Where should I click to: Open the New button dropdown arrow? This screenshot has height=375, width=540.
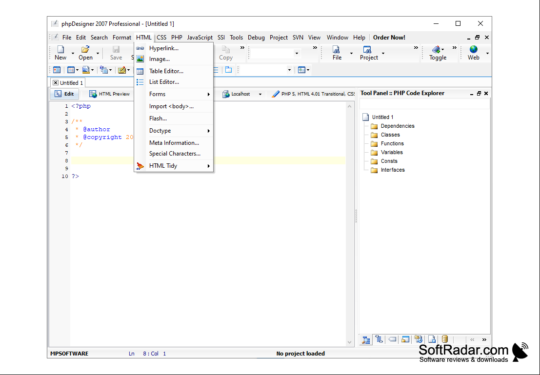pos(73,53)
